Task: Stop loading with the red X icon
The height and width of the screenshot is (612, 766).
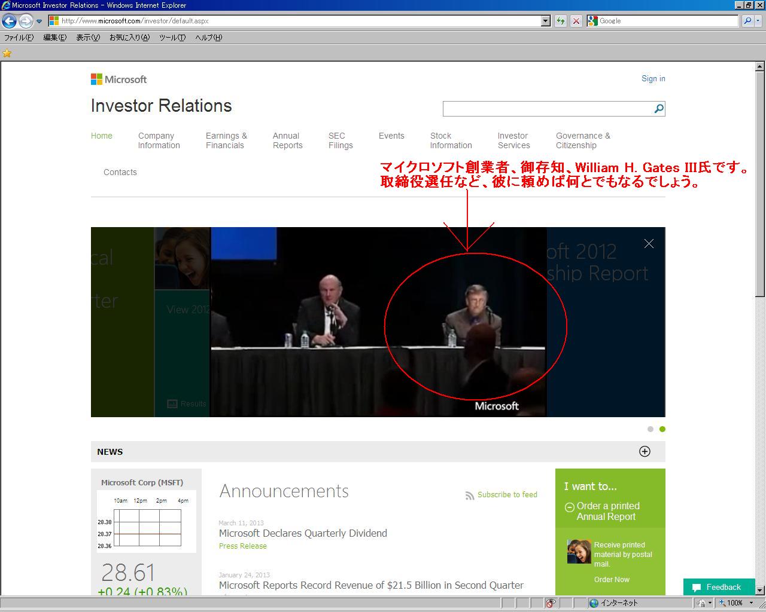Action: [x=576, y=21]
